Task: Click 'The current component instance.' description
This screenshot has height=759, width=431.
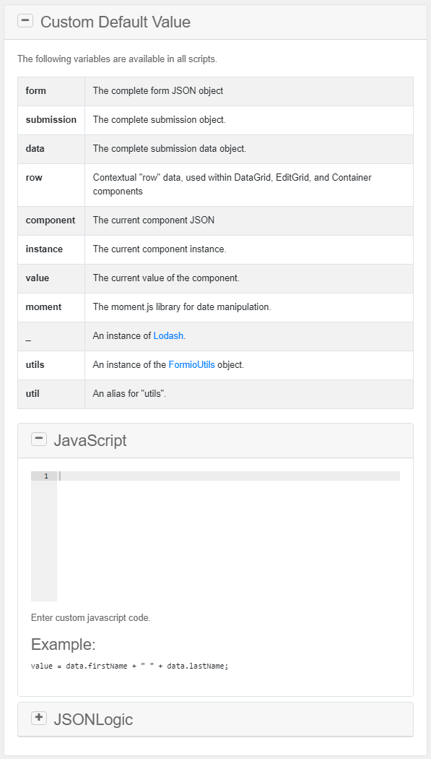Action: point(160,249)
